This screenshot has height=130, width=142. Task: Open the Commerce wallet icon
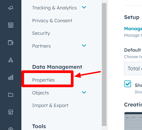pos(11,43)
